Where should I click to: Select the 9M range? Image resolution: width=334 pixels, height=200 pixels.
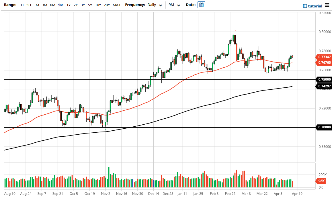point(61,5)
